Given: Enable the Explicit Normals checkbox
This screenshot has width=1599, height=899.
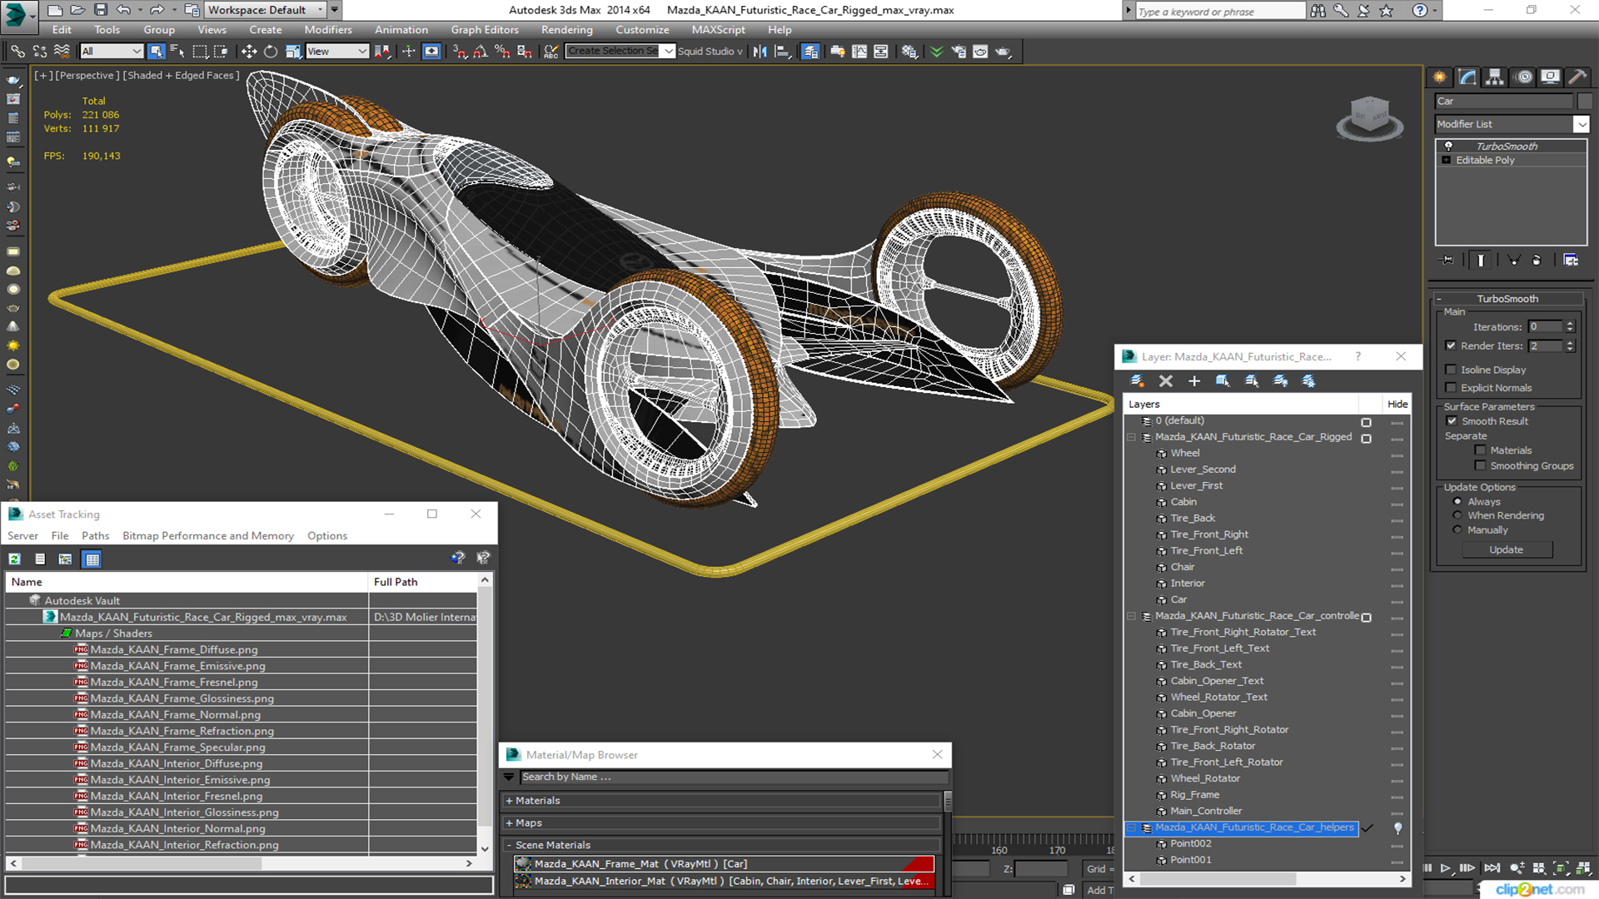Looking at the screenshot, I should click(1451, 388).
